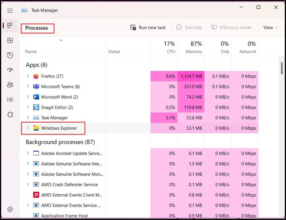Open the hamburger navigation menu
Screen dimensions: 286x220
(10, 11)
